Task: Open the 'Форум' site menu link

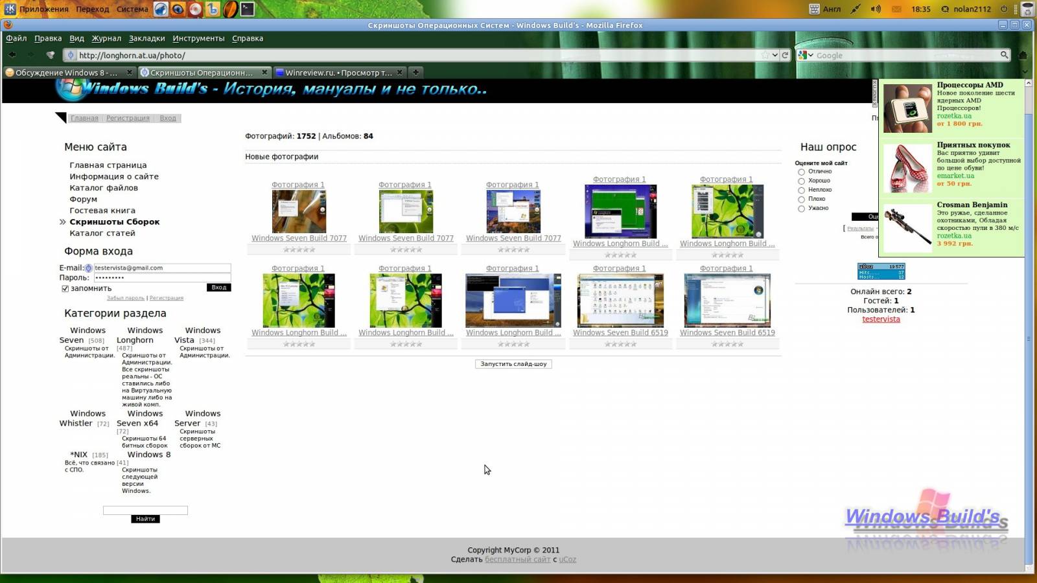Action: click(84, 199)
